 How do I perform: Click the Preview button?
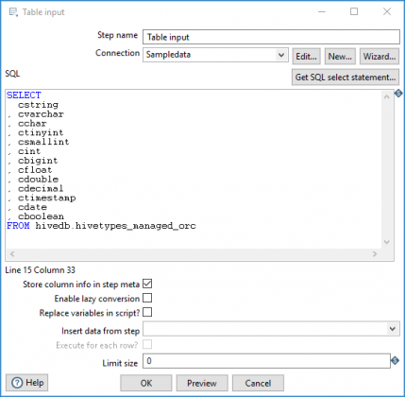(x=202, y=383)
